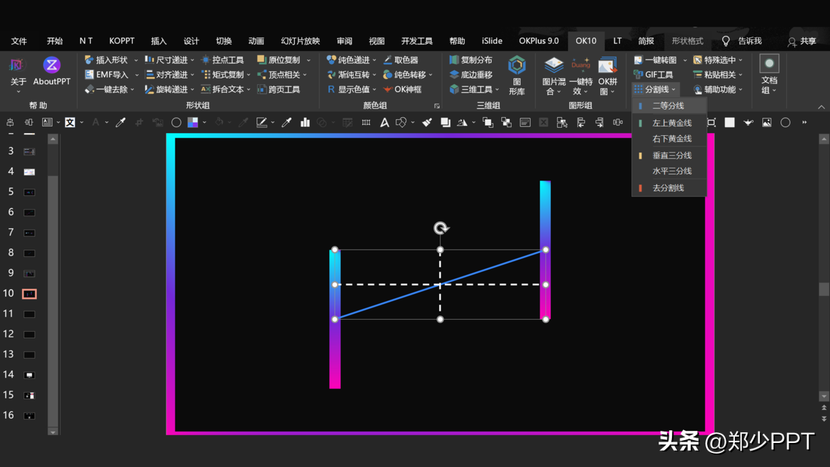
Task: Click the OK神框 tool
Action: (x=402, y=89)
